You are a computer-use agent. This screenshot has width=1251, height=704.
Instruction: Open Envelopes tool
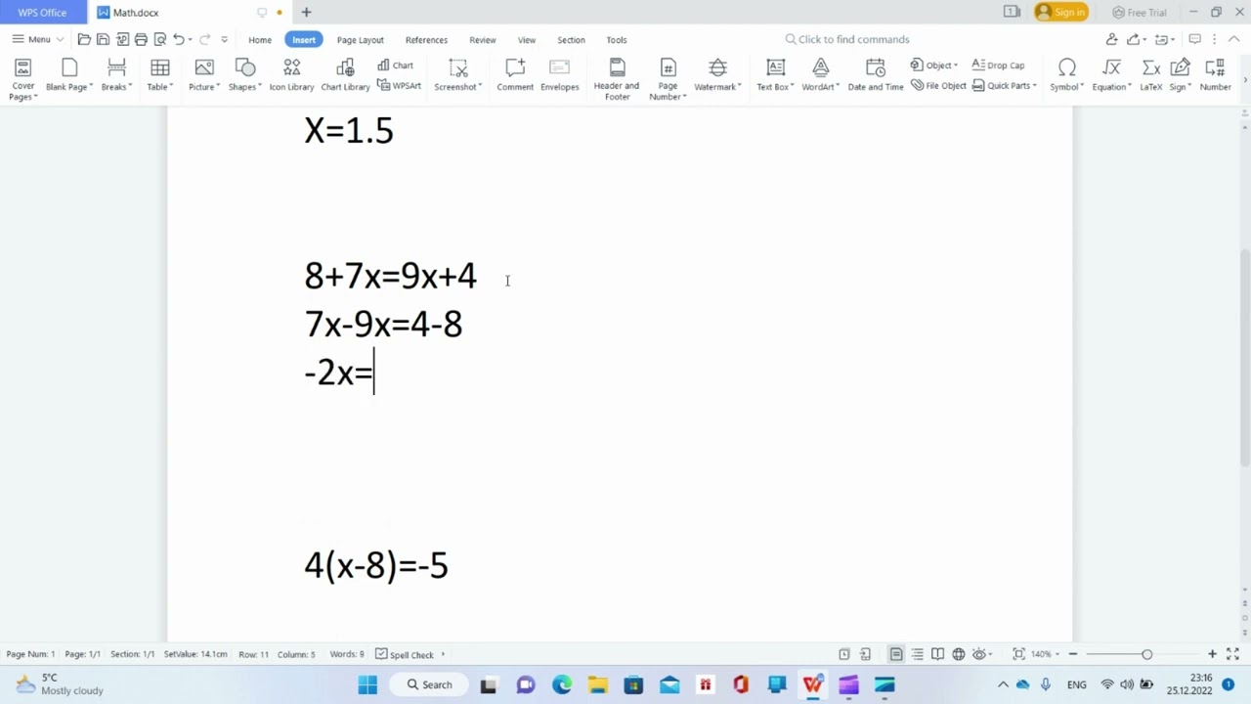pos(559,76)
